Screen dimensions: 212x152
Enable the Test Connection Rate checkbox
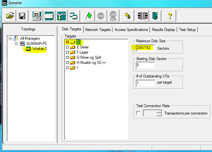(x=138, y=113)
